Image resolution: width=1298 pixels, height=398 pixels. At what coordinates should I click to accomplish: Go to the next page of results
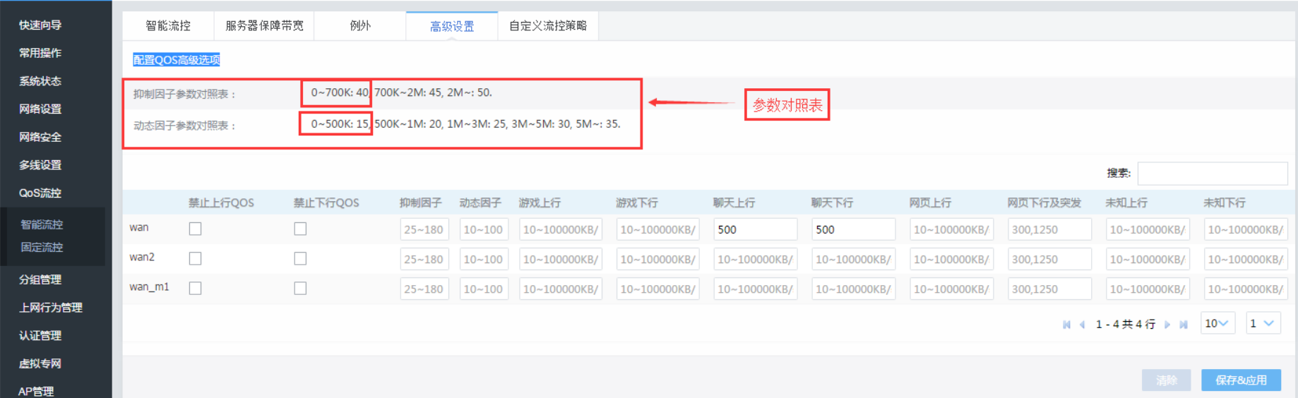tap(1167, 325)
